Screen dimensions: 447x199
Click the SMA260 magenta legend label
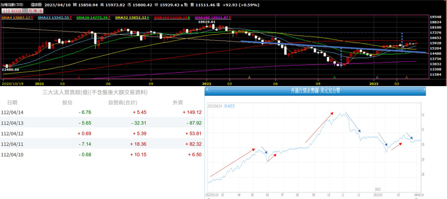pos(211,17)
